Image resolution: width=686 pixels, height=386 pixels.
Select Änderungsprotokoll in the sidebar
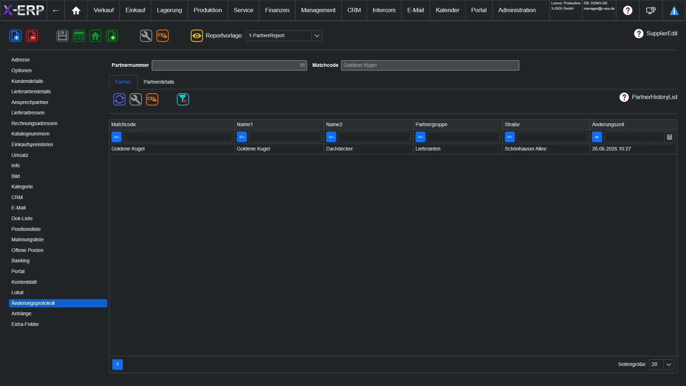(x=58, y=303)
